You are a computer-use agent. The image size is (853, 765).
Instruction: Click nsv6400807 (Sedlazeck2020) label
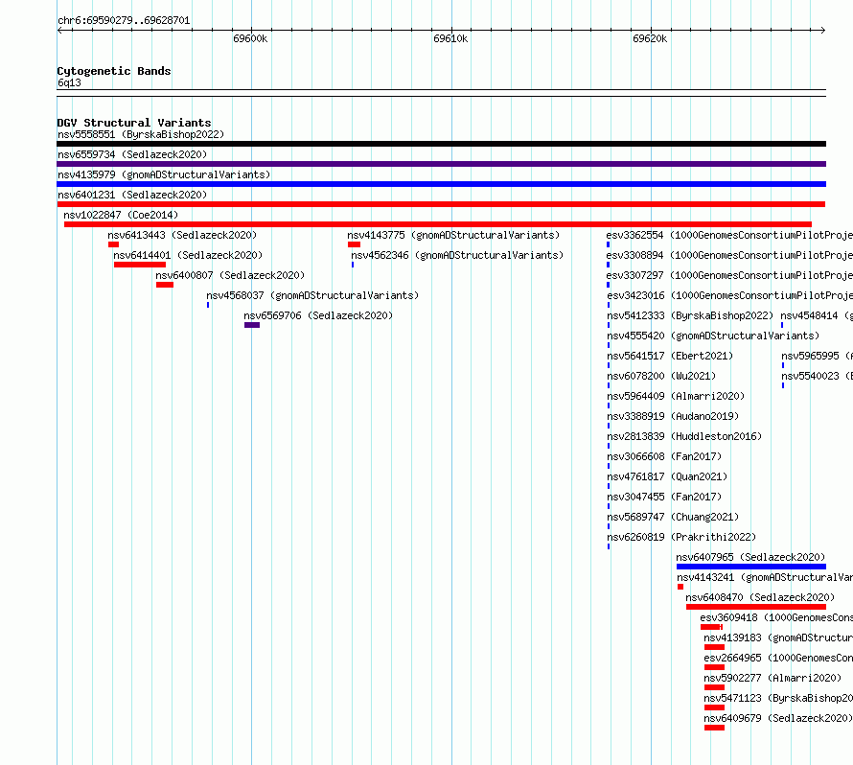(230, 275)
